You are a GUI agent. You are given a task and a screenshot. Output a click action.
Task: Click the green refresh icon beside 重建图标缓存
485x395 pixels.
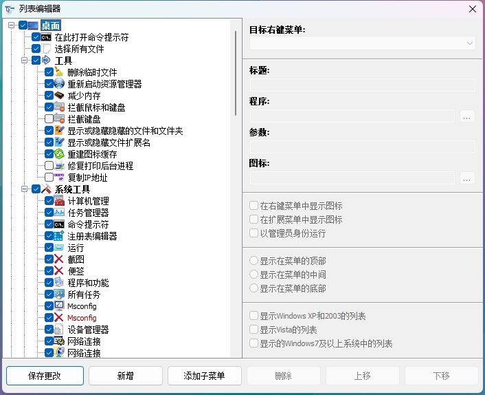pos(59,154)
